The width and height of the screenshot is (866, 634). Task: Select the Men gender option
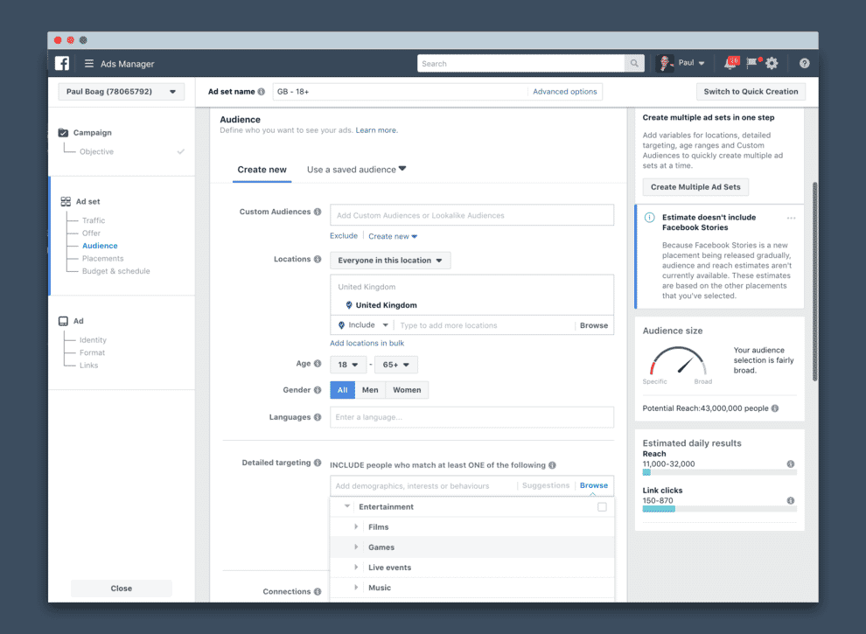(370, 390)
